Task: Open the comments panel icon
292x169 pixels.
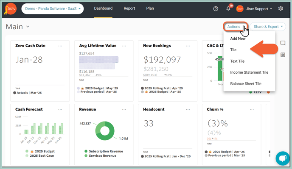Action: click(x=283, y=43)
